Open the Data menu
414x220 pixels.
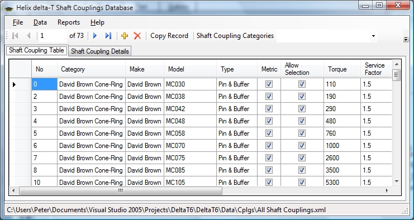coord(40,22)
